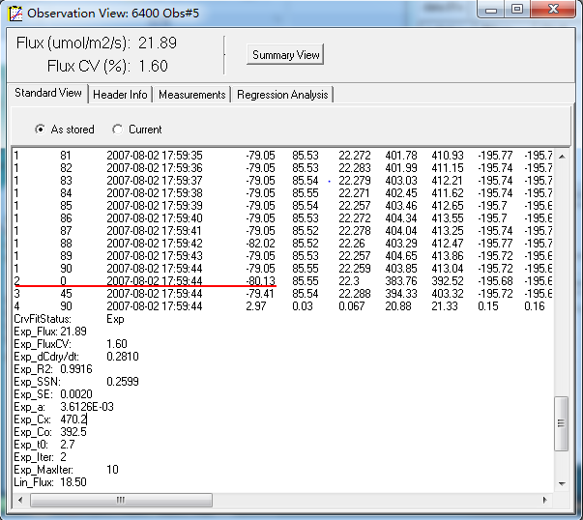Minimize the Observation View window
Image resolution: width=583 pixels, height=520 pixels.
click(496, 10)
